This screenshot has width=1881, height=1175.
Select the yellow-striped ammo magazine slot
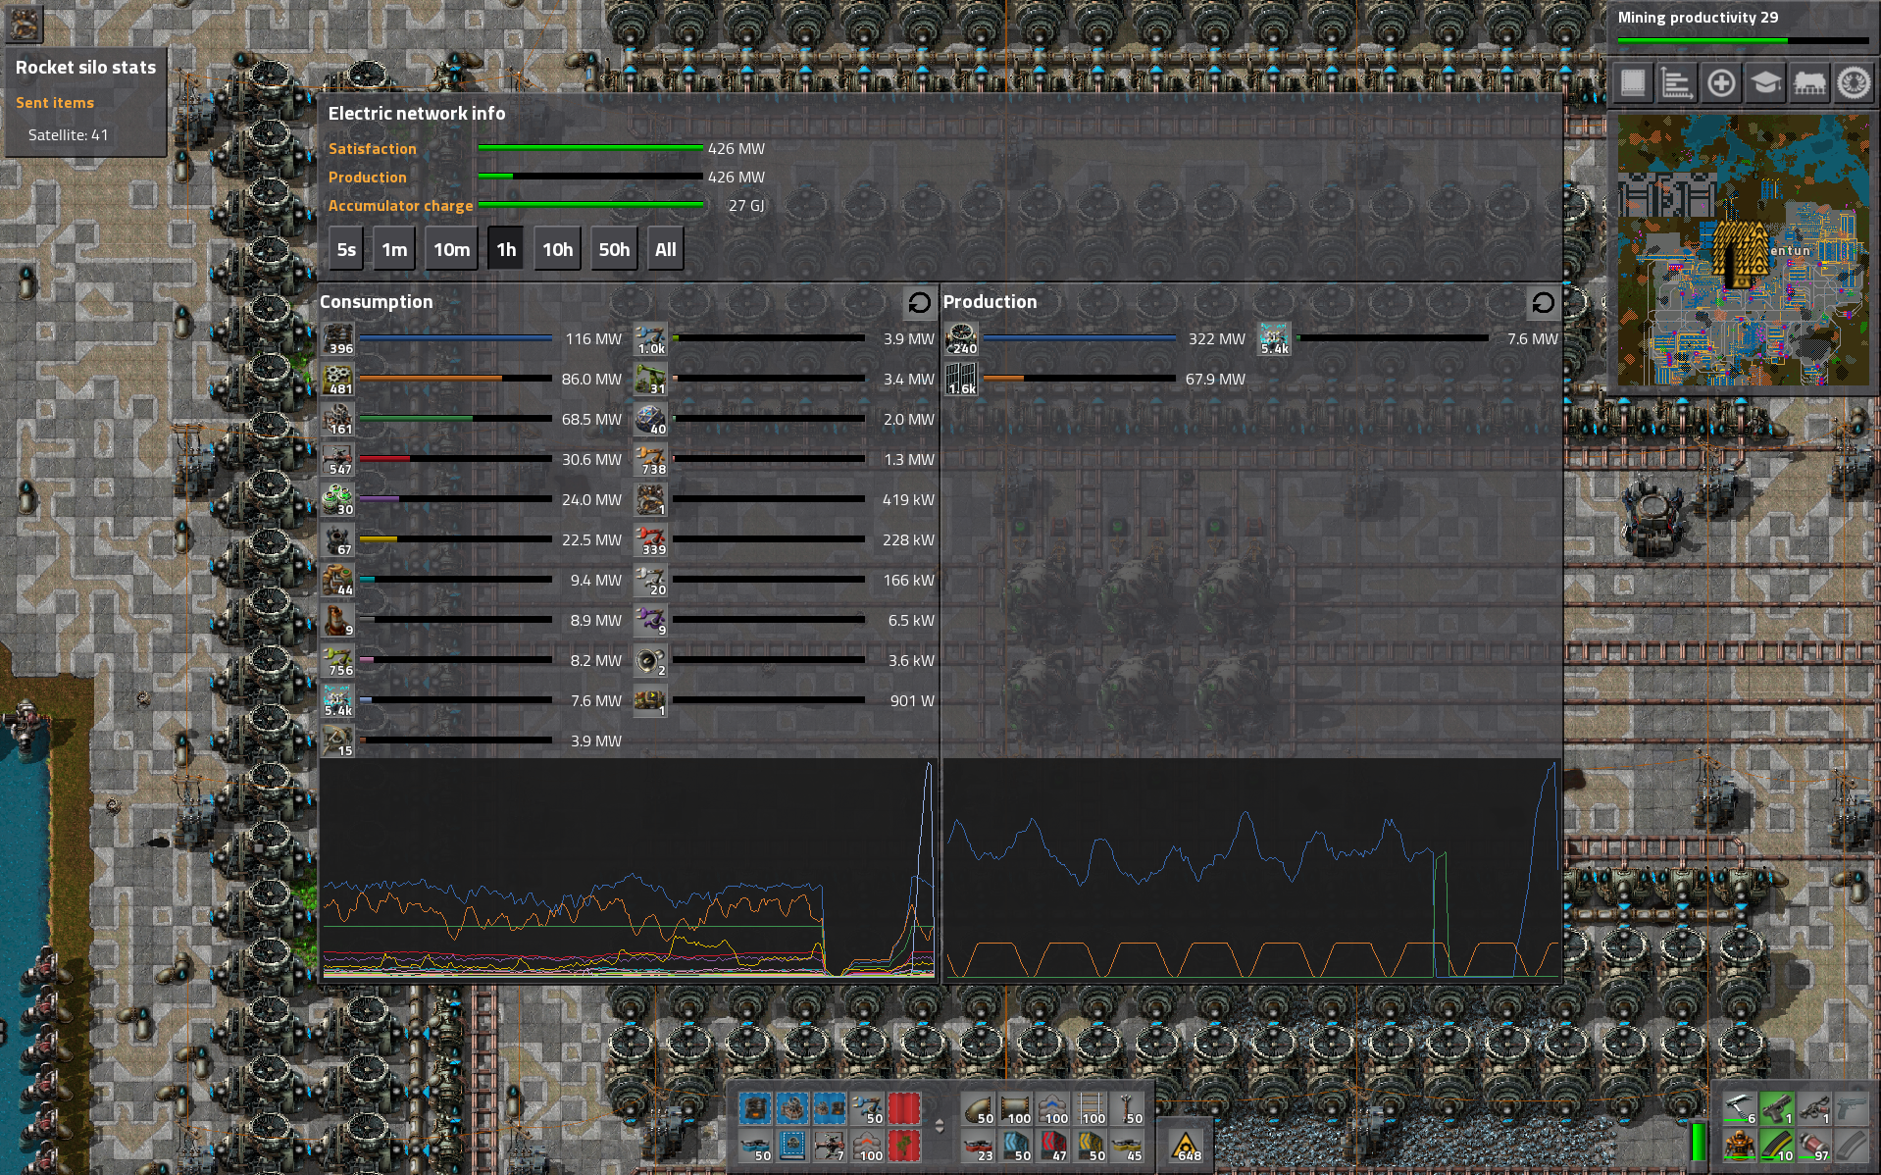coord(1777,1147)
